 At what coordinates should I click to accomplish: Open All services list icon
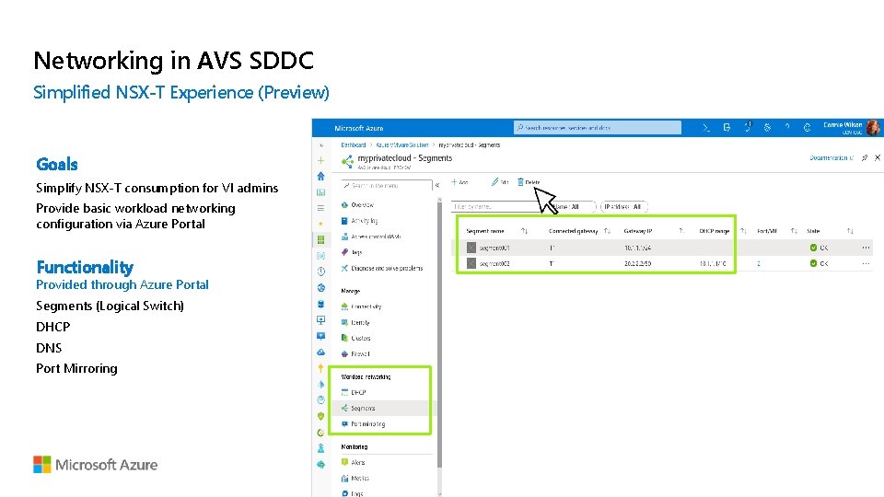[320, 208]
